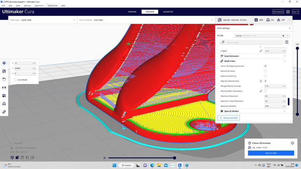Select the Move tool
This screenshot has width=301, height=169.
coord(4,63)
